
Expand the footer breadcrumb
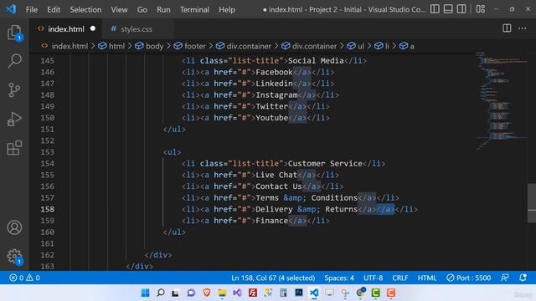[x=190, y=46]
